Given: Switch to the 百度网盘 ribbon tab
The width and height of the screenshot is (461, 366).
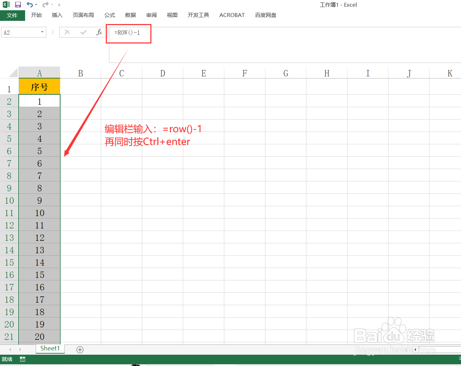Looking at the screenshot, I should [x=266, y=15].
